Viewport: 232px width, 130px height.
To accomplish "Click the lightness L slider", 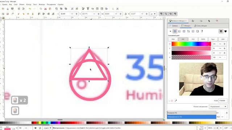I will [191, 53].
